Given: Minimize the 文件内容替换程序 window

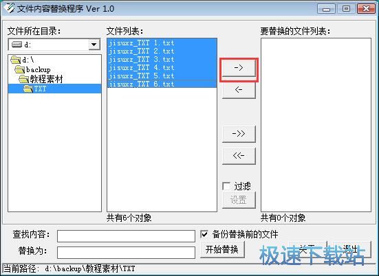Looking at the screenshot, I should pyautogui.click(x=326, y=9).
